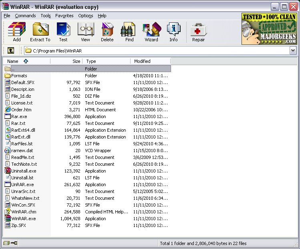Start the Wizard tool
Screen dimensions: 300x249
(151, 32)
